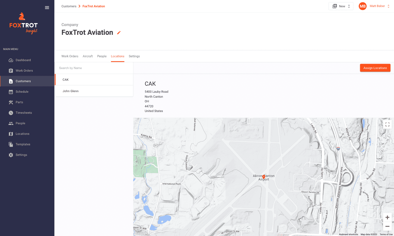Select CAK in the locations list
Screen dimensions: 394x236
tap(94, 80)
